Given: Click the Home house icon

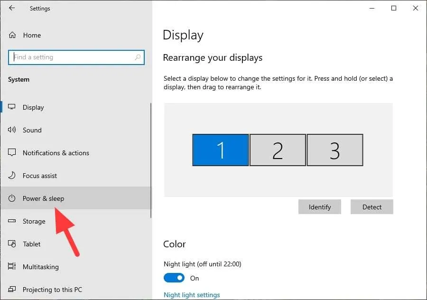Looking at the screenshot, I should click(x=12, y=35).
